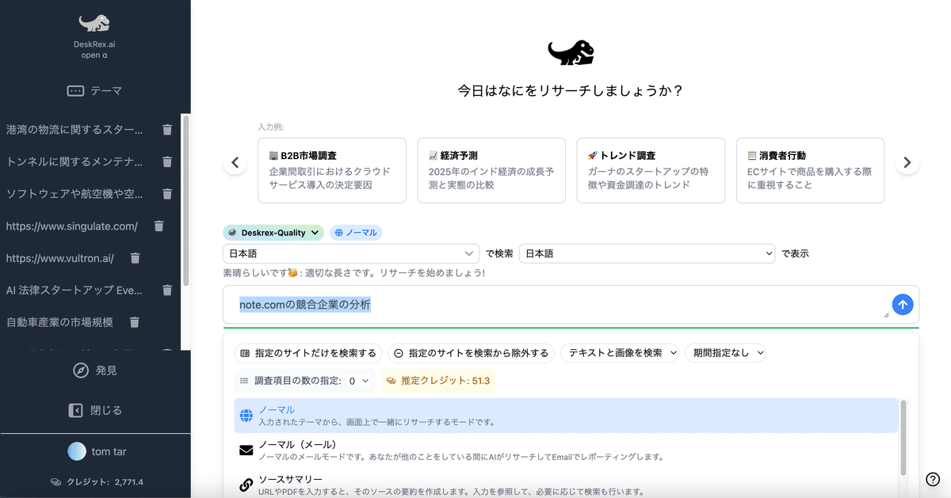Choose the トレンド調査 example card
This screenshot has height=498, width=951.
point(651,170)
